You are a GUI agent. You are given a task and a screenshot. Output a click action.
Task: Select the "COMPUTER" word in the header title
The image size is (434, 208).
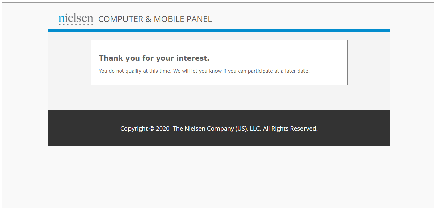(x=121, y=19)
